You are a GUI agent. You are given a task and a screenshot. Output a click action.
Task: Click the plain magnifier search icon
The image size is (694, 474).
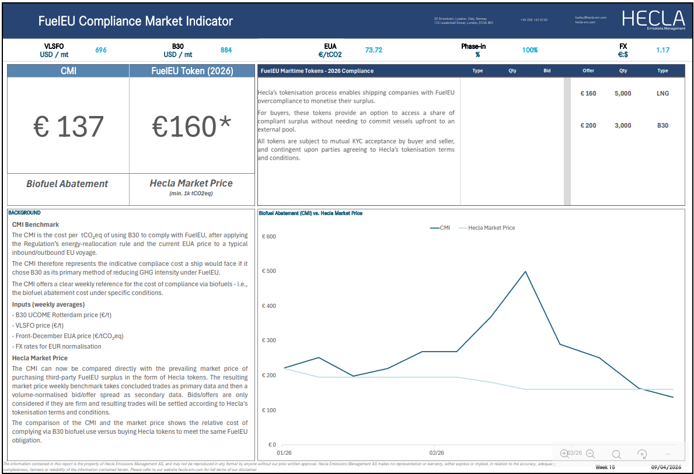(616, 454)
